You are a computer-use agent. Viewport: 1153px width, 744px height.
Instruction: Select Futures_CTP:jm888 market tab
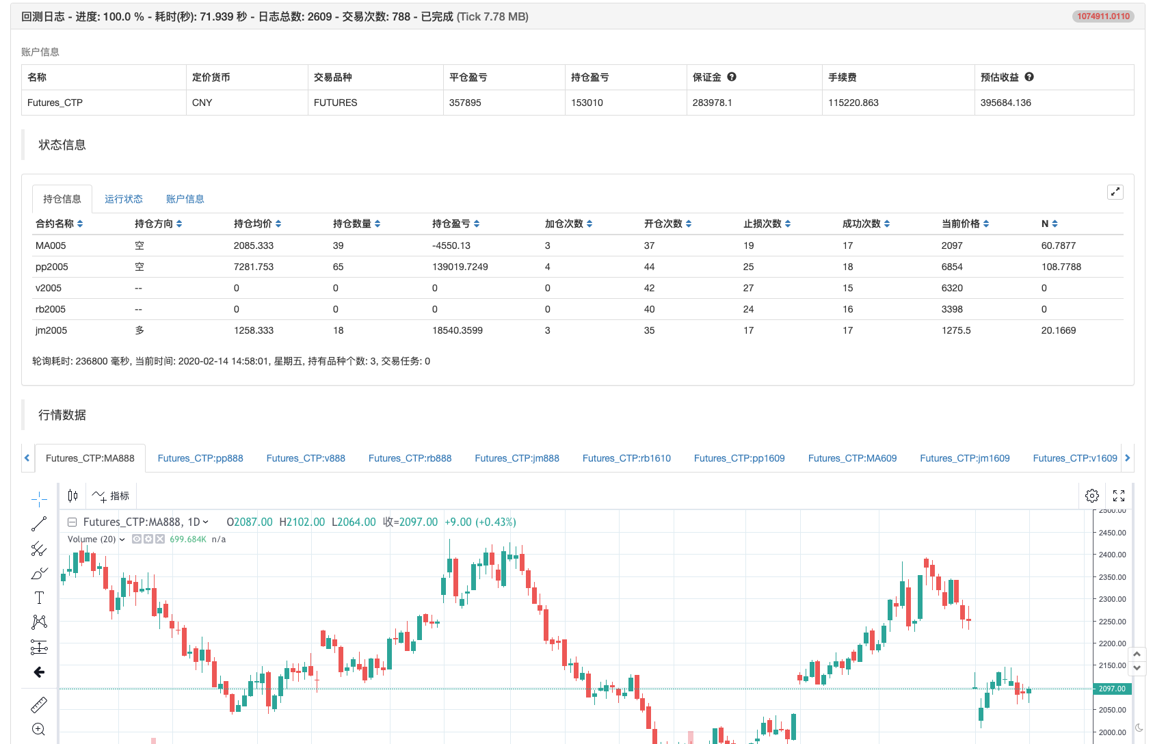point(517,458)
